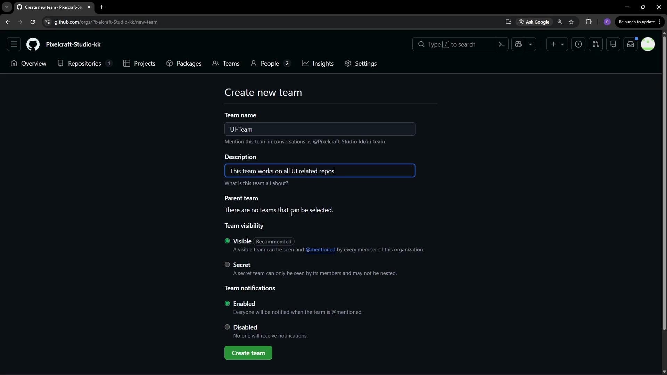Screen dimensions: 667x375
Task: Open the tab search dropdown arrow
Action: tap(7, 7)
